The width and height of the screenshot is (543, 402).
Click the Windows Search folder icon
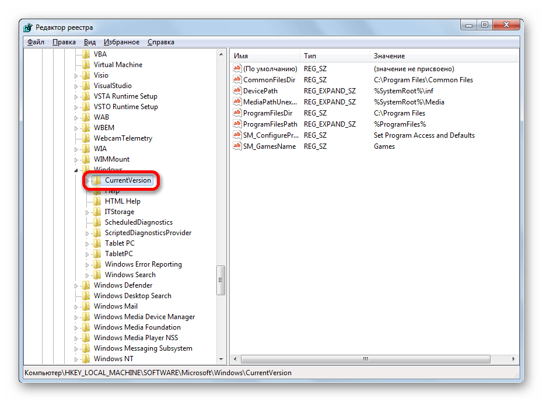[97, 275]
